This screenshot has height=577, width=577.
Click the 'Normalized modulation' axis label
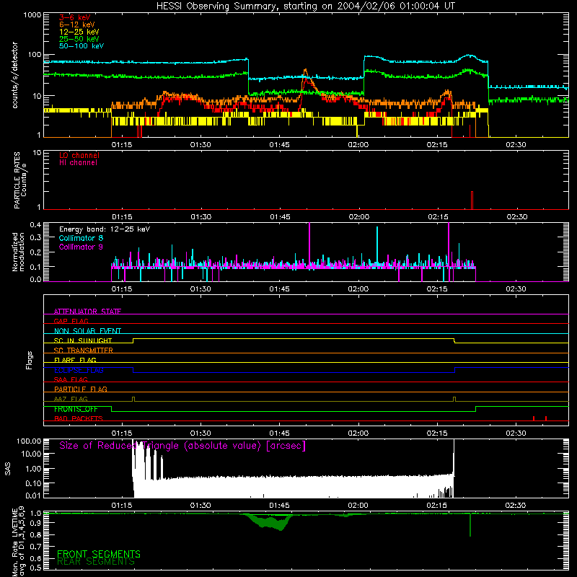[x=19, y=252]
